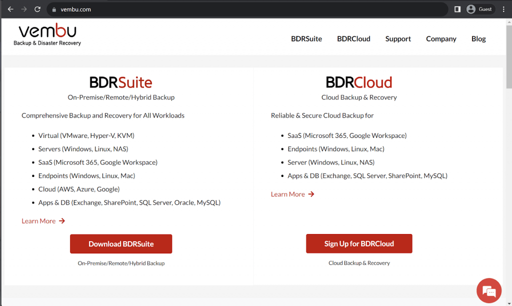
Task: Click the browser back arrow
Action: (10, 9)
